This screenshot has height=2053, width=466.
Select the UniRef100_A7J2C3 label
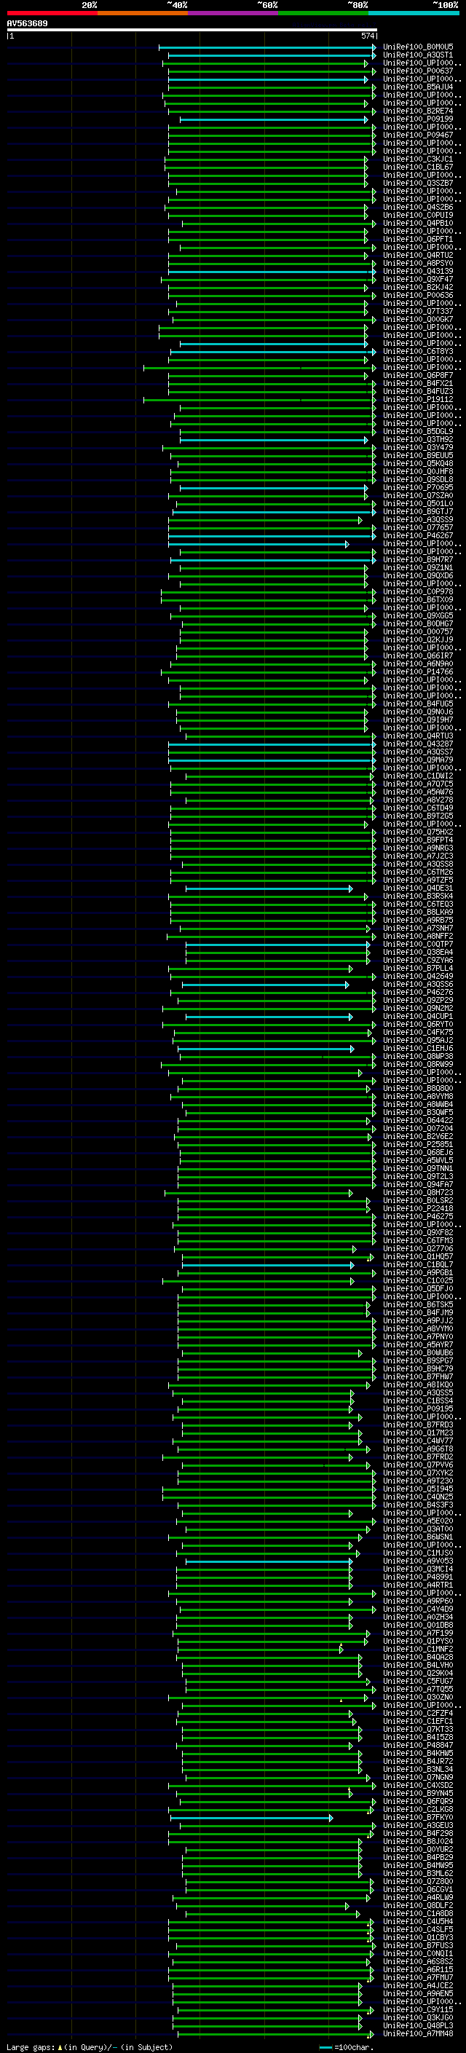418,856
